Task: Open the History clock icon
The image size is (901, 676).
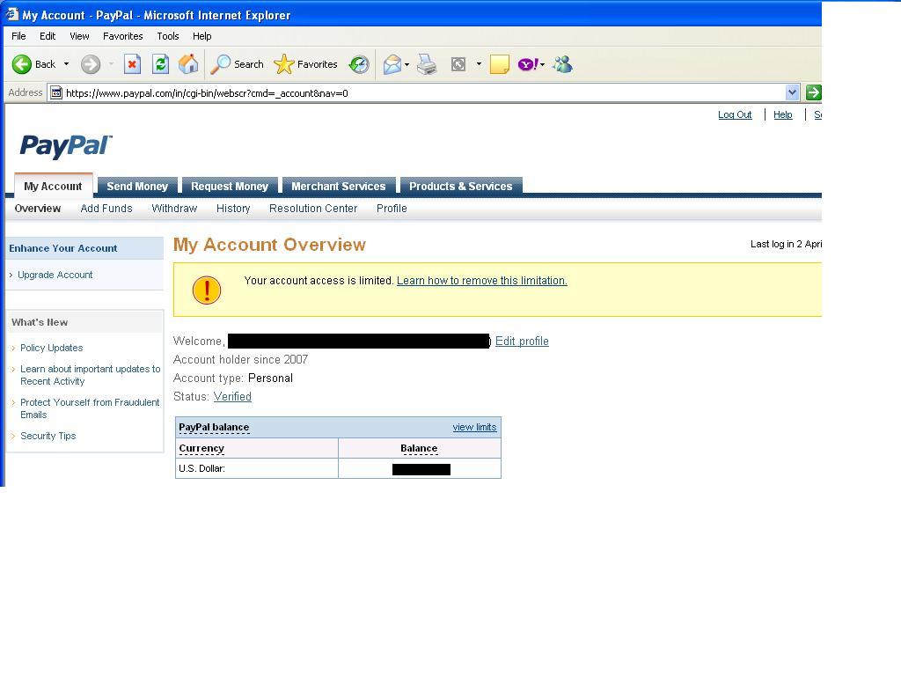Action: pyautogui.click(x=359, y=64)
